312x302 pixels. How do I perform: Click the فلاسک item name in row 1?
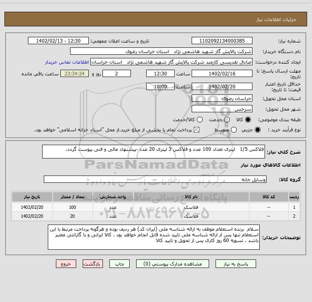[x=191, y=207]
